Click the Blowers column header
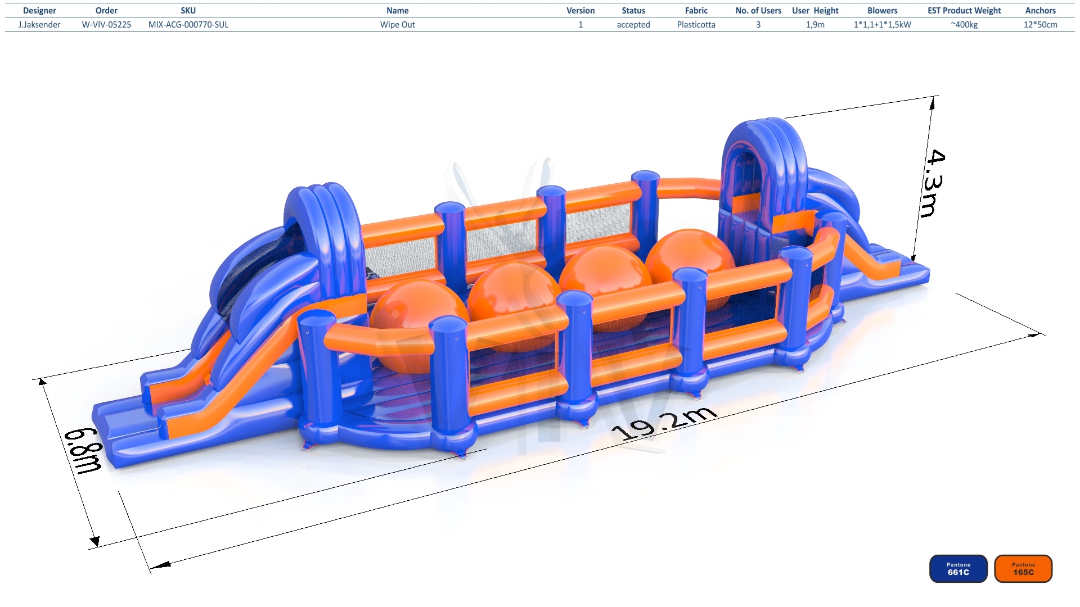The height and width of the screenshot is (607, 1080). 883,11
